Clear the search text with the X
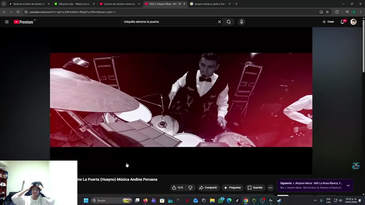 220,22
